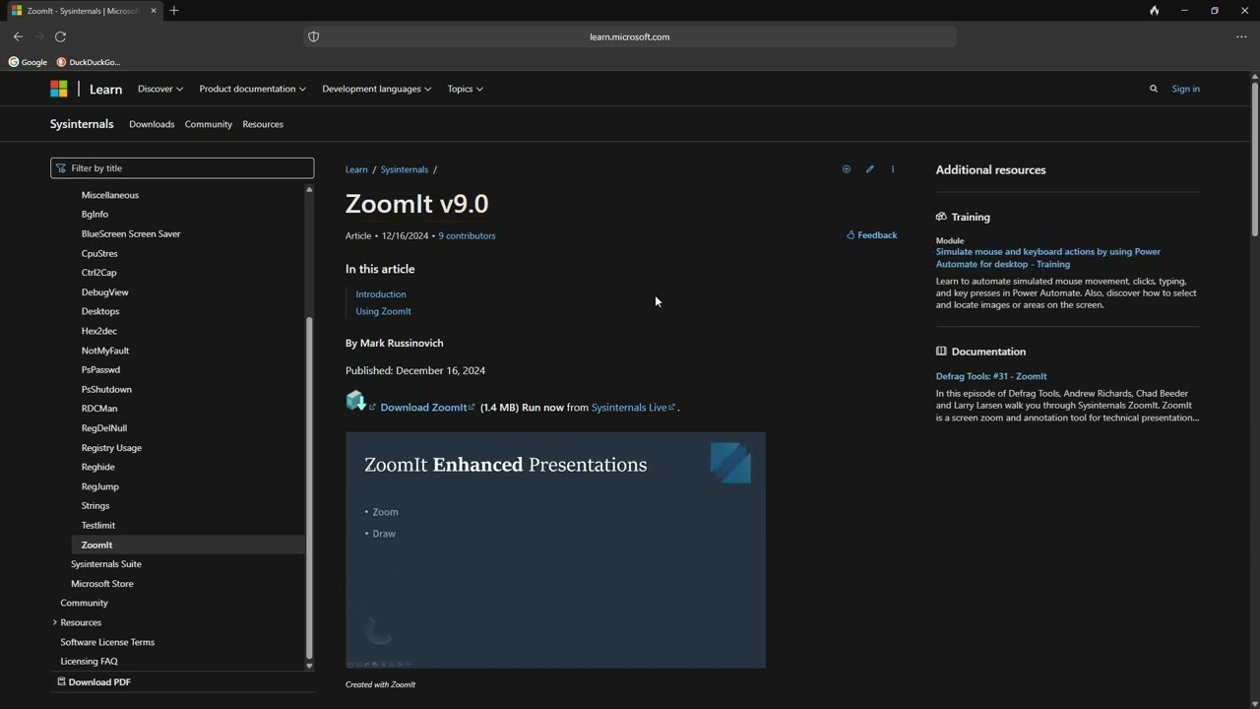Click the ZoomIt download cube icon
Viewport: 1260px width, 709px height.
pos(355,401)
